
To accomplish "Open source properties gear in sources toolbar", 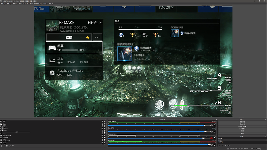I will 7,146.
